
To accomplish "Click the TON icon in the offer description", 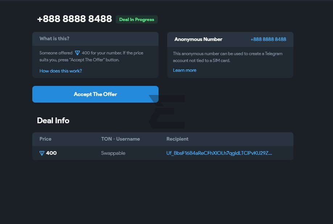I will (x=77, y=53).
